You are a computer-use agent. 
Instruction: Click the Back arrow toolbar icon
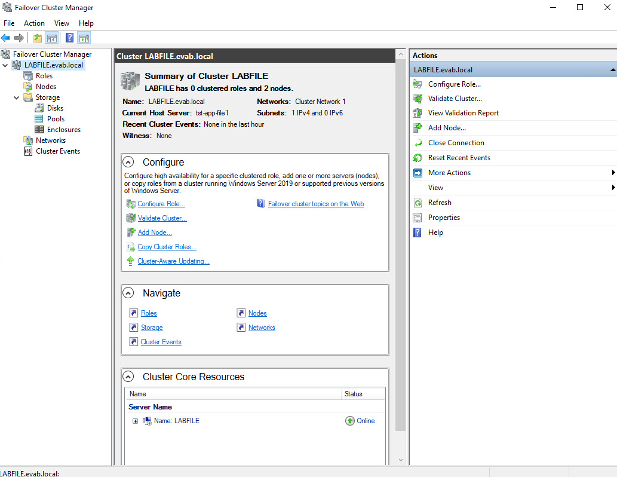[x=6, y=38]
